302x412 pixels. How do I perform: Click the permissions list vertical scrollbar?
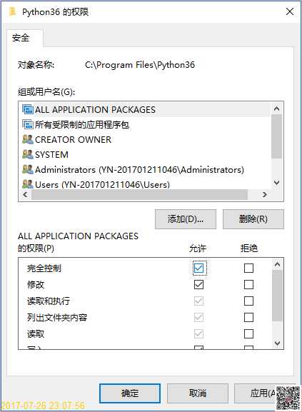pos(277,296)
